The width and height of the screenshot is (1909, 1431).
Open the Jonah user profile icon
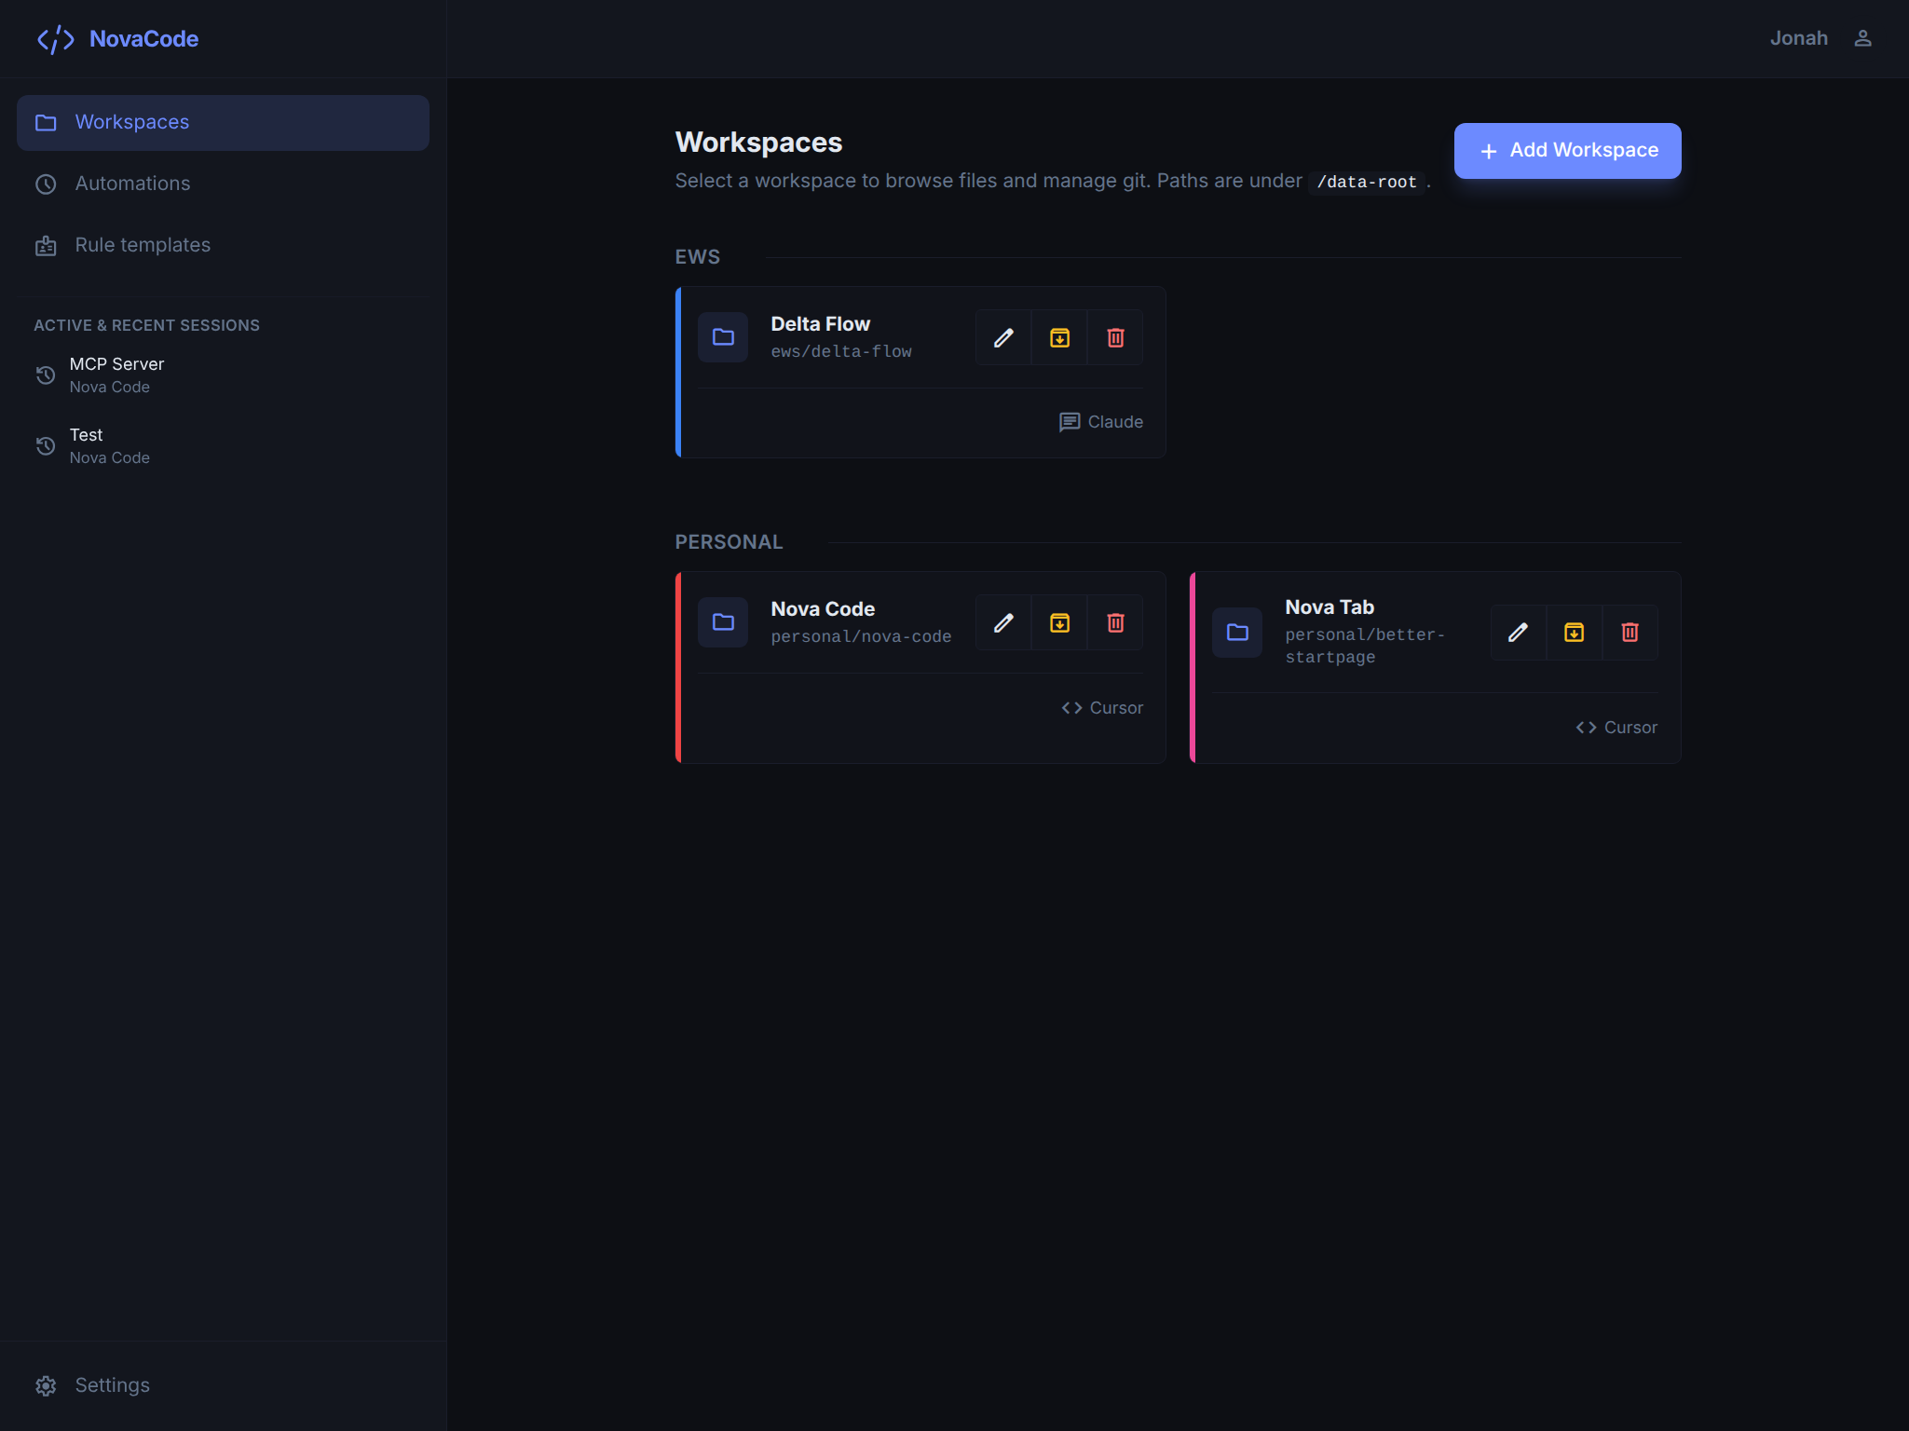click(1862, 38)
